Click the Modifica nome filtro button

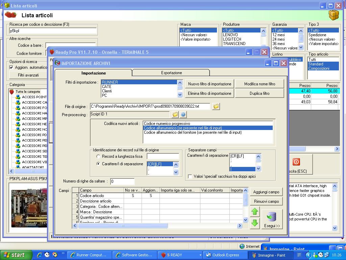coord(259,84)
